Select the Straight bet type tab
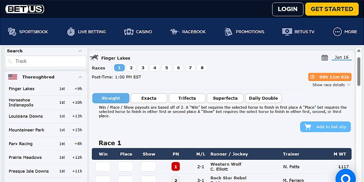This screenshot has height=182, width=364. tap(111, 98)
